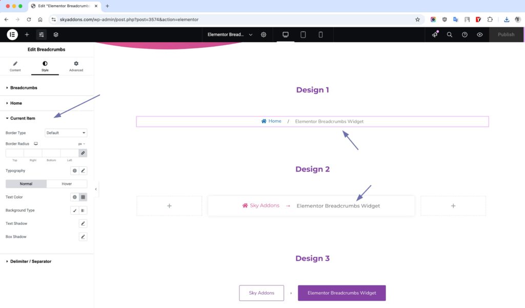Edit Text Shadow with the pencil icon
This screenshot has height=308, width=525.
coord(83,223)
